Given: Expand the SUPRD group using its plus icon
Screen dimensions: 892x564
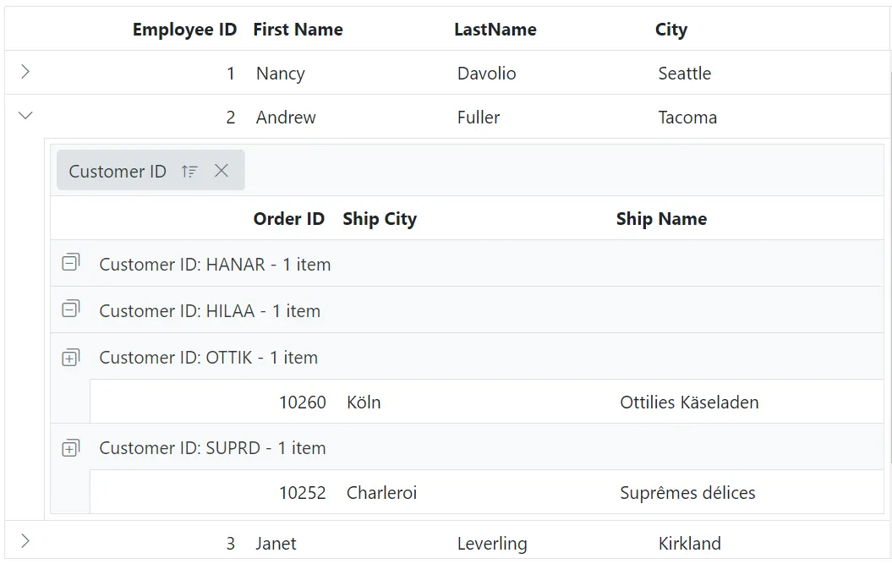Looking at the screenshot, I should coord(71,448).
